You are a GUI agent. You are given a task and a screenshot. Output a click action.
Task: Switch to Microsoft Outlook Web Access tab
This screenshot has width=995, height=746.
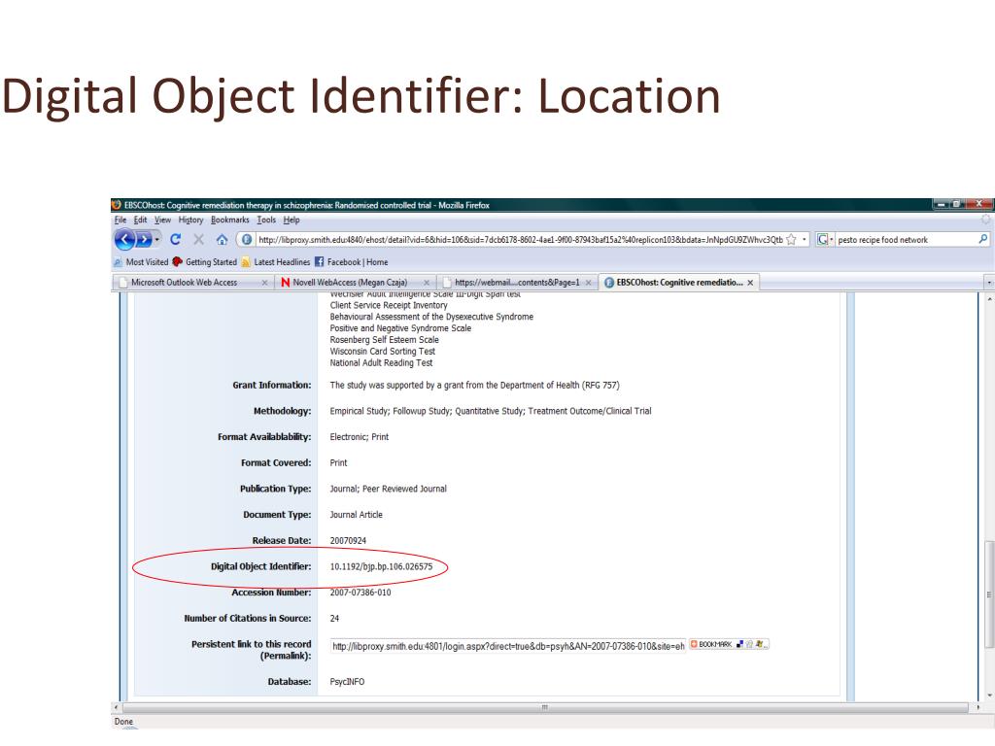click(191, 283)
